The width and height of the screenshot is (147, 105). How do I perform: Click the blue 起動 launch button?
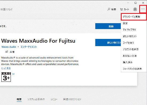click(x=108, y=26)
